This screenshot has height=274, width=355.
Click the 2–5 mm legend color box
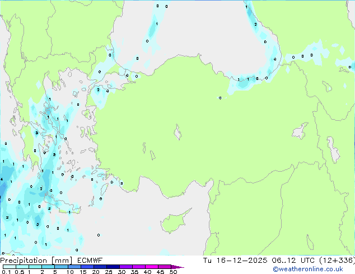pyautogui.click(x=48, y=267)
